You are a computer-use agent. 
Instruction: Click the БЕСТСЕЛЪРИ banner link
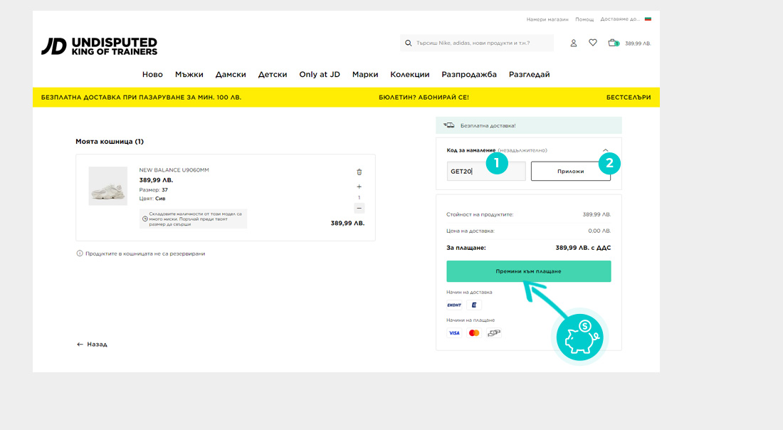629,98
